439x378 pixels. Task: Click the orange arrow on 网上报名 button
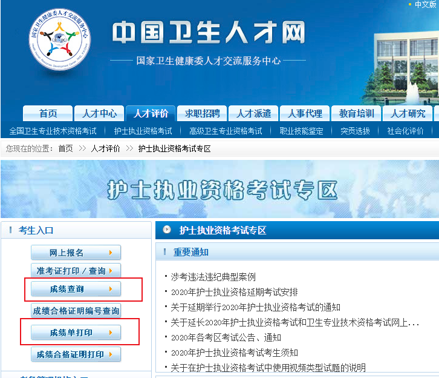point(110,253)
